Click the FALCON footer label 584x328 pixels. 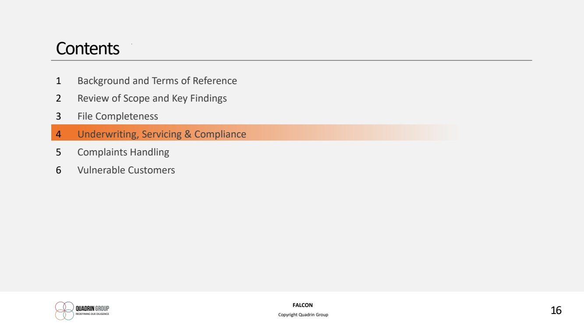tap(303, 305)
